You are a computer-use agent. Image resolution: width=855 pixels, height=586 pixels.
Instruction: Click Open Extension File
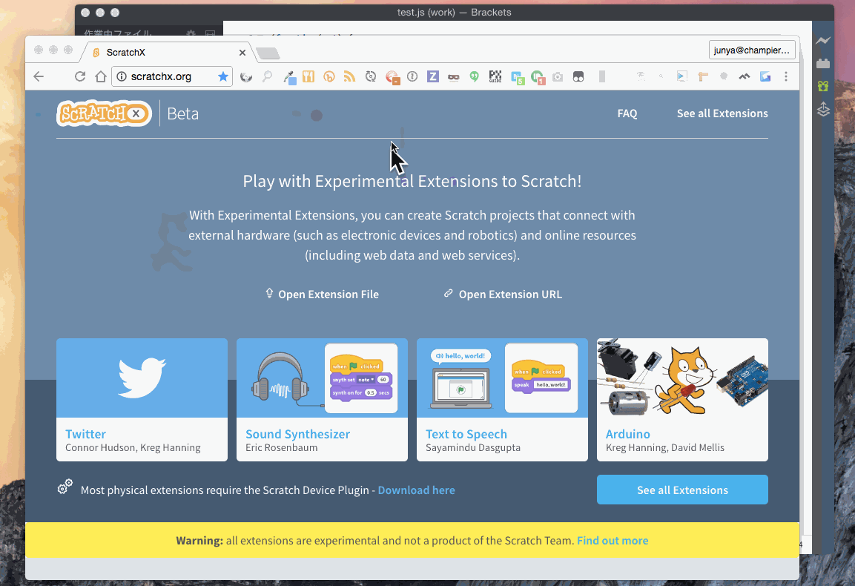(323, 294)
